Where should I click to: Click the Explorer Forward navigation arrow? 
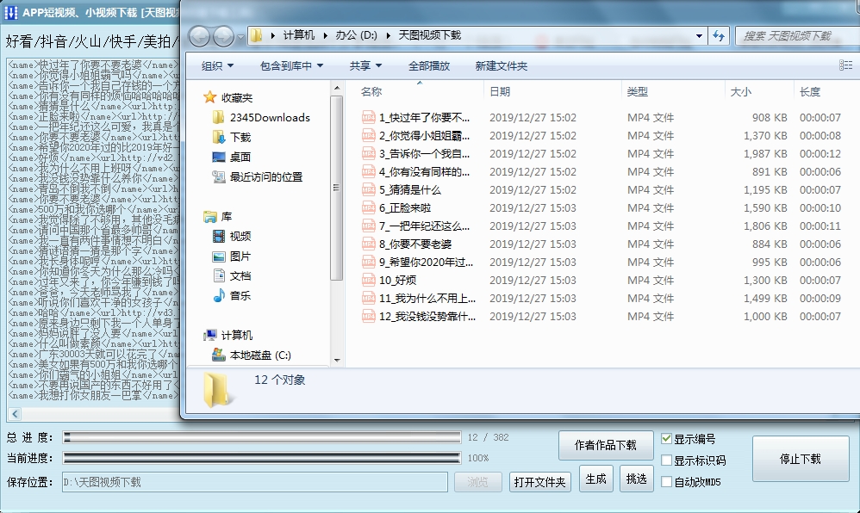[223, 37]
